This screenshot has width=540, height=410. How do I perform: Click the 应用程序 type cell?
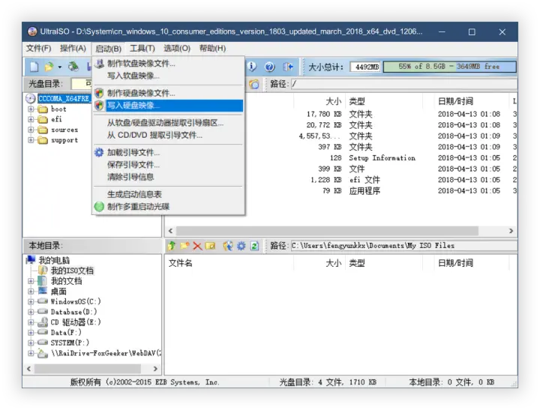364,190
